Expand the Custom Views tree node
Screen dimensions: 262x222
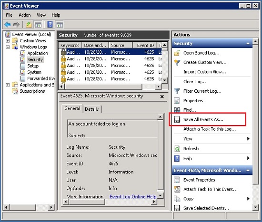tap(8, 41)
